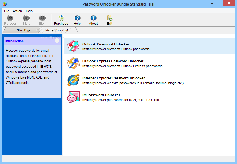
Task: Click the Stop pause icon
Action: pyautogui.click(x=42, y=18)
